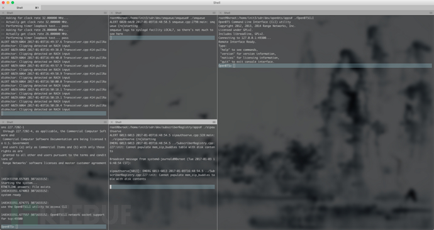Click the 'Licensed under GPLv2.' line

coord(235,30)
